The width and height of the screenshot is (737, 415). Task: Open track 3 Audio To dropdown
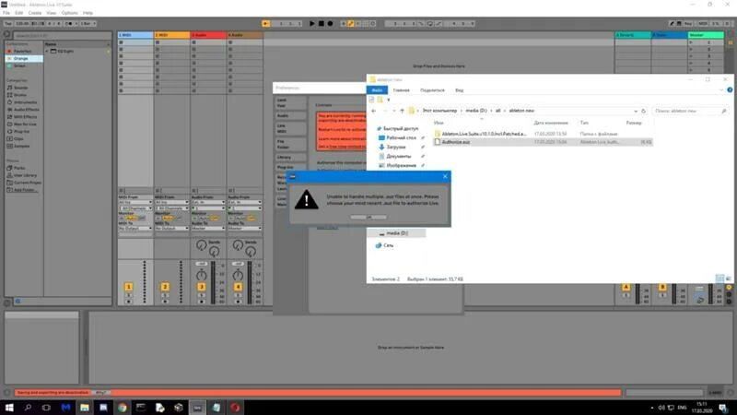tap(208, 228)
